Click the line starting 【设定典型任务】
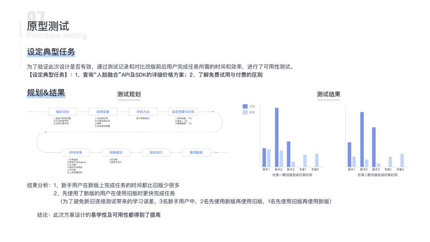The width and height of the screenshot is (430, 242). coord(145,75)
